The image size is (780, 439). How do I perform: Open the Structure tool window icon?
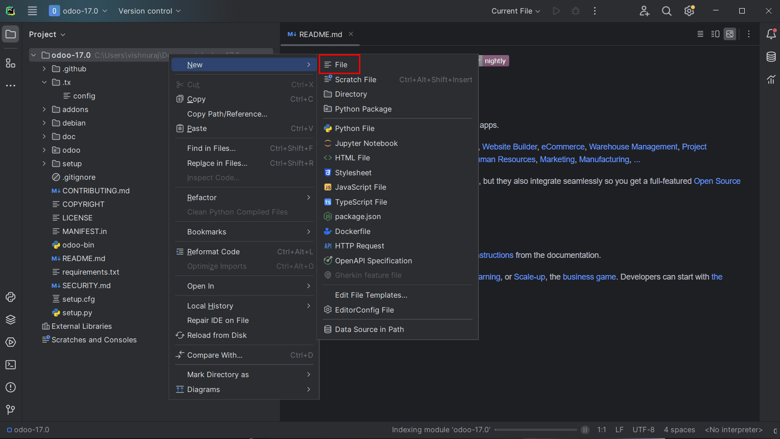11,63
